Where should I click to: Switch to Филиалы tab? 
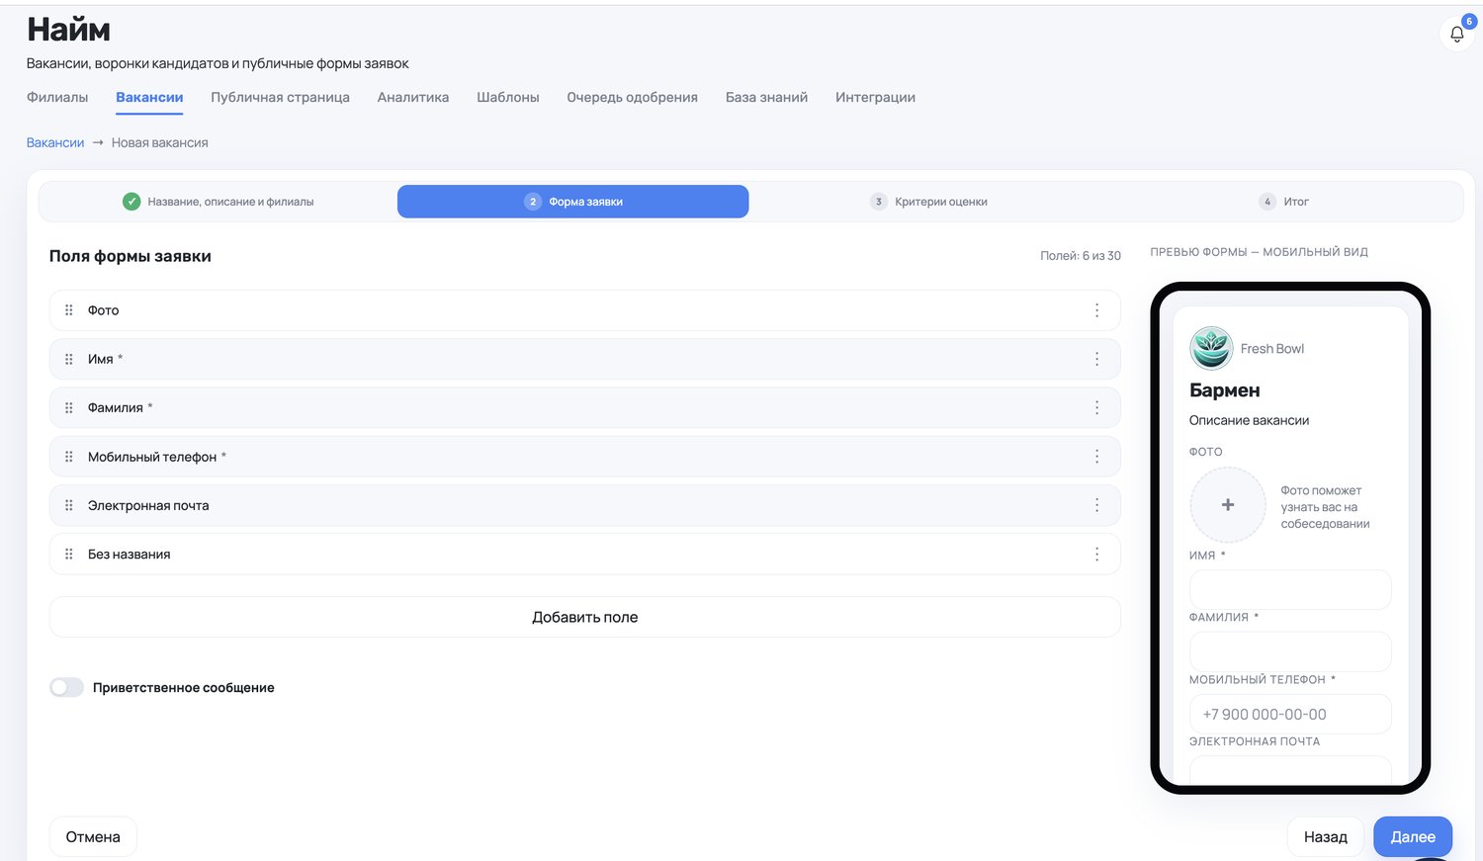click(x=57, y=97)
